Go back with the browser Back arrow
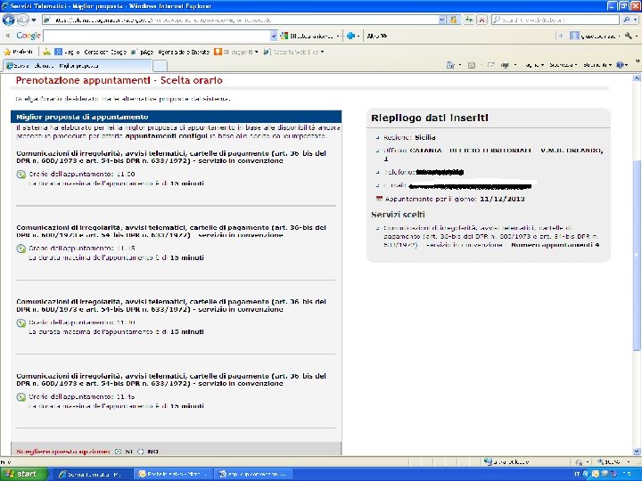This screenshot has width=642, height=481. coord(9,20)
